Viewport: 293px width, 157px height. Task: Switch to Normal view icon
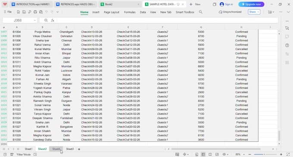203,154
